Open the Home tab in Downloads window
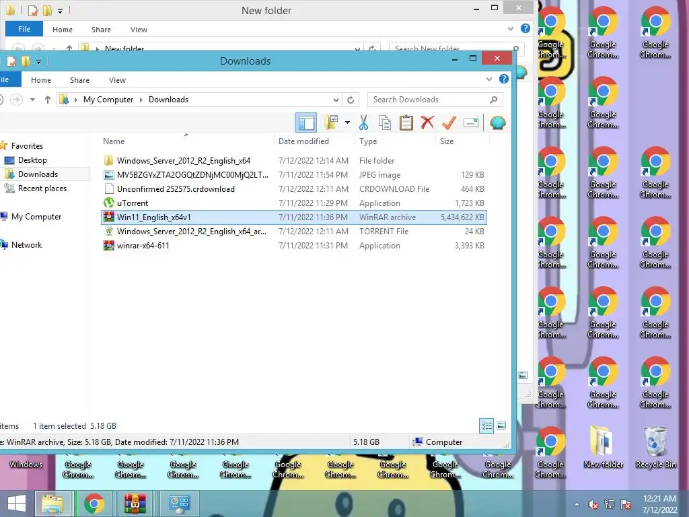689x517 pixels. [x=41, y=80]
